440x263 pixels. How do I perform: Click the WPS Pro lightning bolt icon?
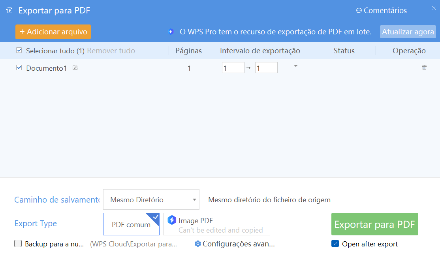171,32
